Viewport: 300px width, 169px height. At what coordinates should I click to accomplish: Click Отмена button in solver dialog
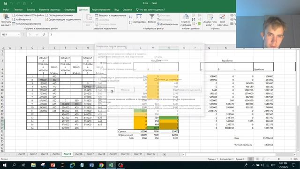[x=125, y=90]
